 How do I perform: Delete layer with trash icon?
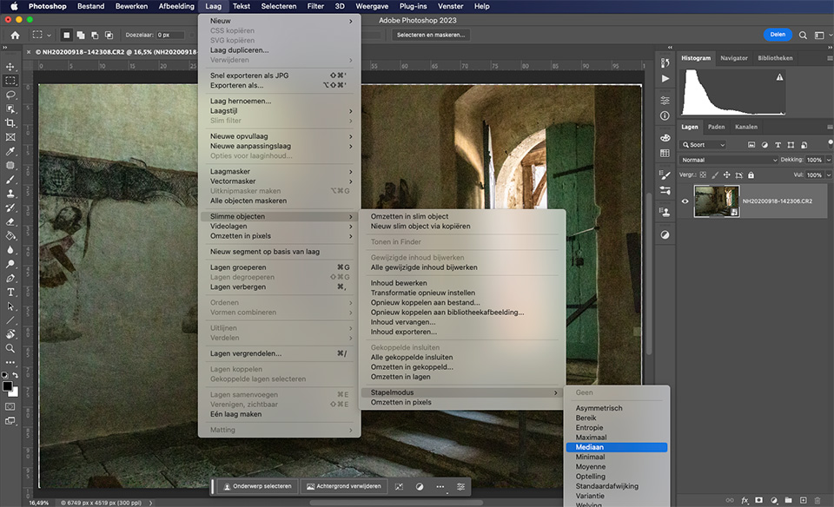817,500
